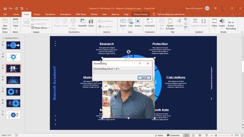Click the zoom in plus button
This screenshot has height=137, width=244.
coord(232,135)
